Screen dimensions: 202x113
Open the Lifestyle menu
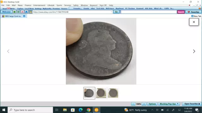coord(51,5)
